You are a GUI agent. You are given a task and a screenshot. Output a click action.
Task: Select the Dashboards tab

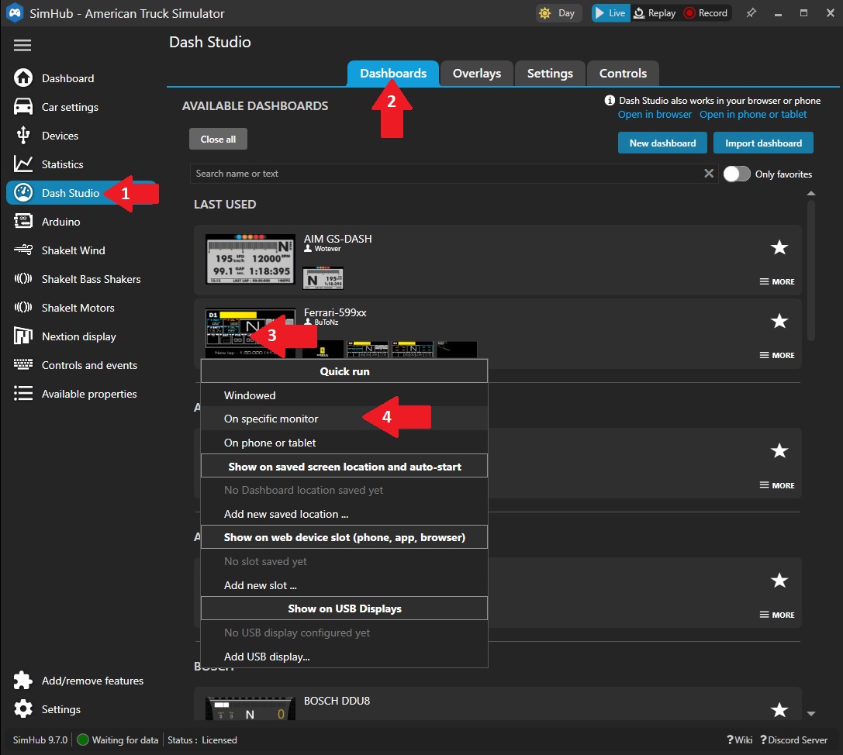pos(393,73)
